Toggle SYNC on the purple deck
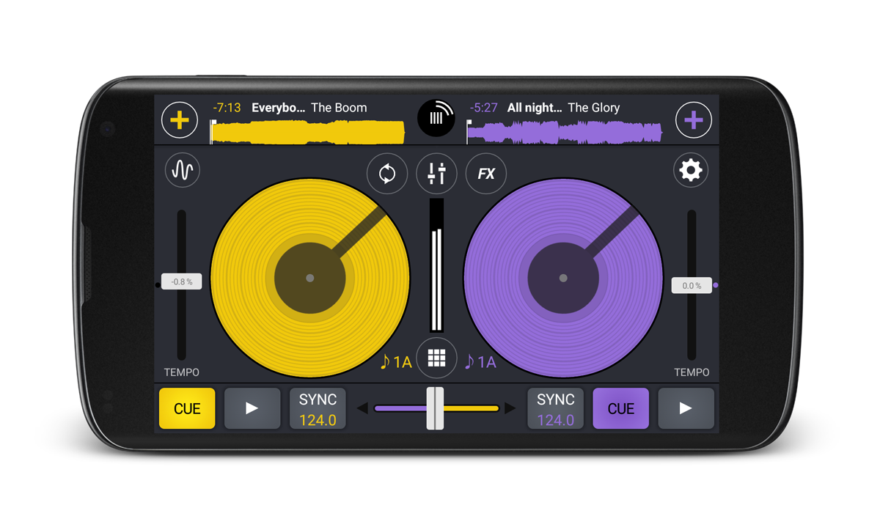The width and height of the screenshot is (880, 527). [555, 409]
